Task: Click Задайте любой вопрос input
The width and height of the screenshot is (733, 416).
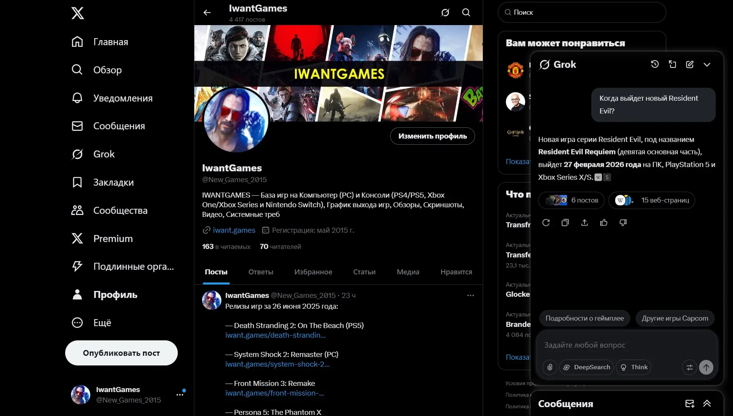Action: tap(627, 345)
